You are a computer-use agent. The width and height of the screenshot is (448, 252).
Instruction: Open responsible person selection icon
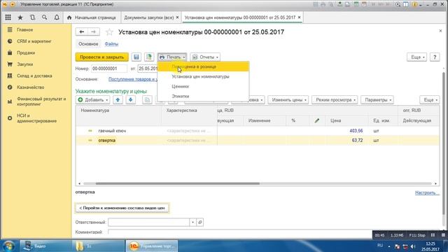pos(200,223)
